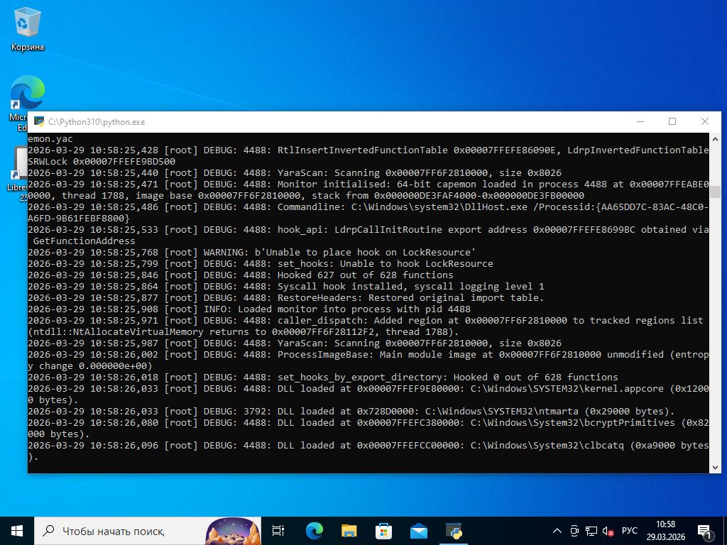Open the Recycle Bin (Корзина) desktop icon
This screenshot has height=545, width=727.
[27, 30]
